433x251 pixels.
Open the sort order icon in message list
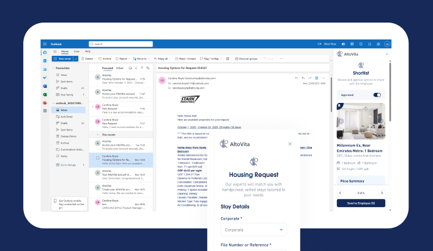click(148, 68)
